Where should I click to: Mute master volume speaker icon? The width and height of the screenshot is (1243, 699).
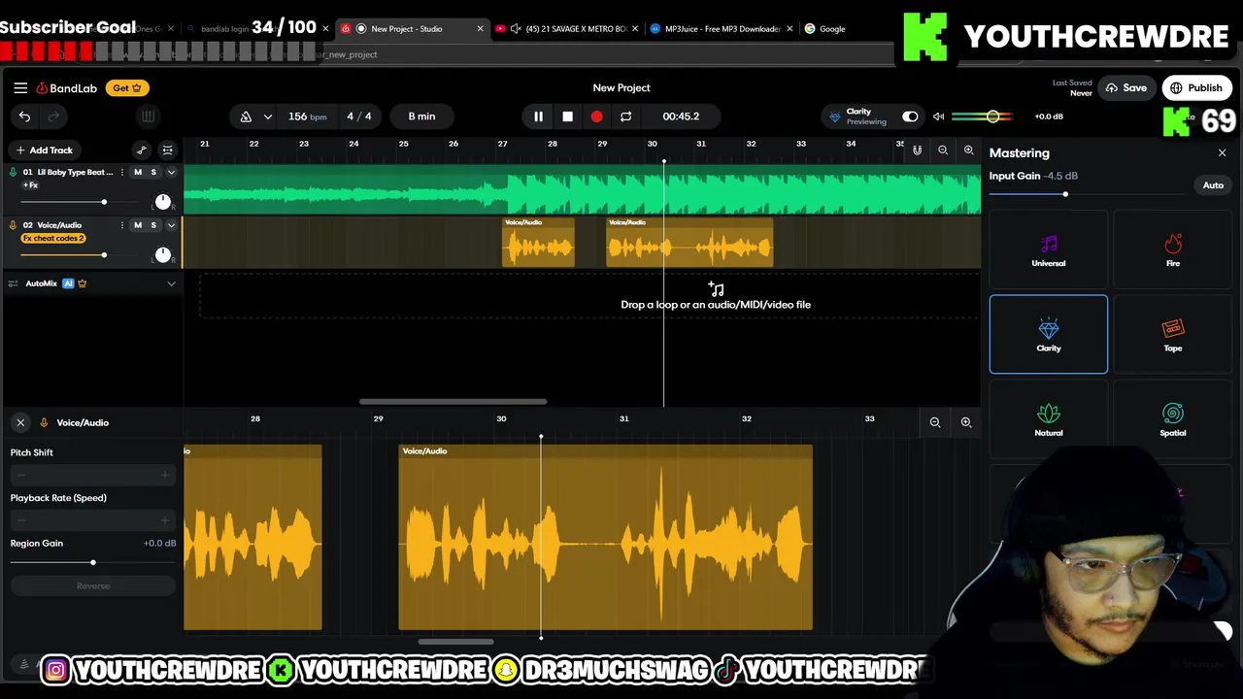(938, 116)
